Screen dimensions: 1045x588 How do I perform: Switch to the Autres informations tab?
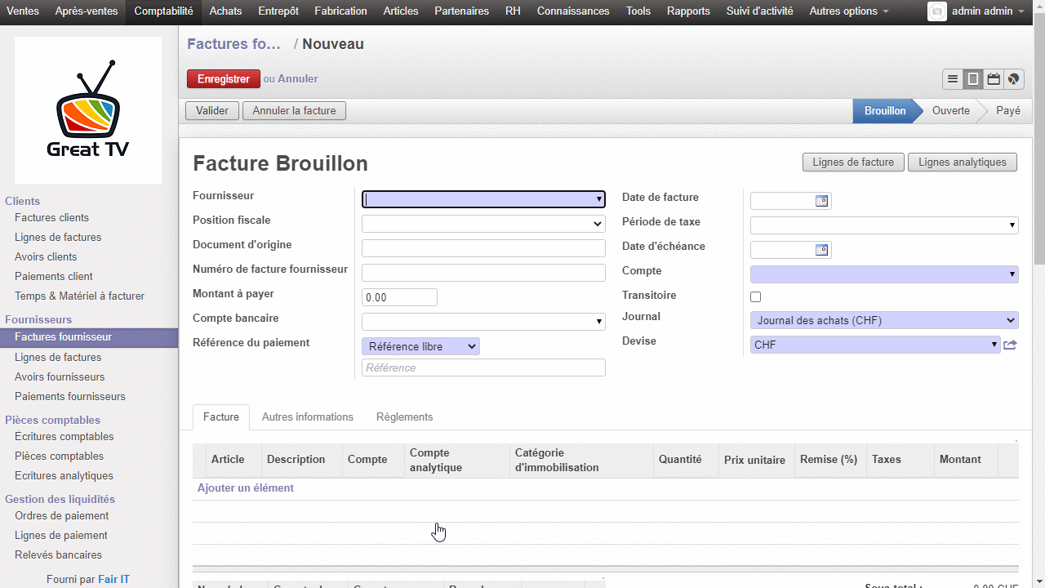[308, 416]
